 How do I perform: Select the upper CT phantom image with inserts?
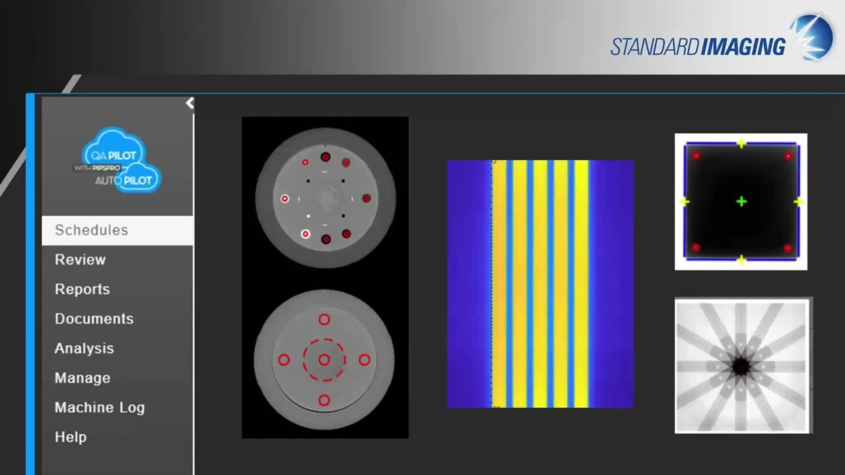point(325,198)
